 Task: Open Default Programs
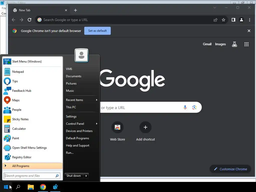[82, 138]
